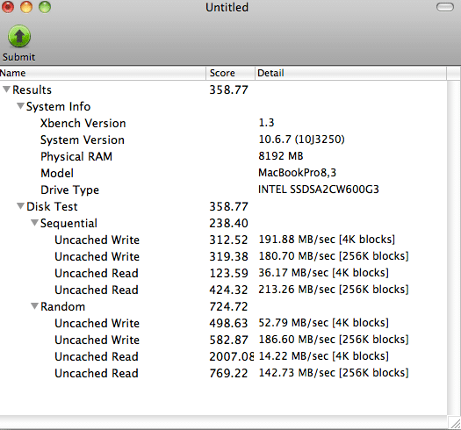Click the toolbar toggle pill button
Viewport: 461px width, 430px height.
(445, 7)
